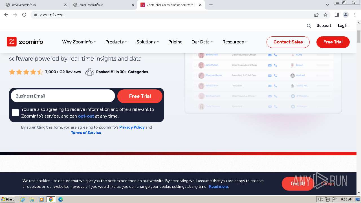
Task: Open Internet Explorer from the taskbar
Action: 22,199
